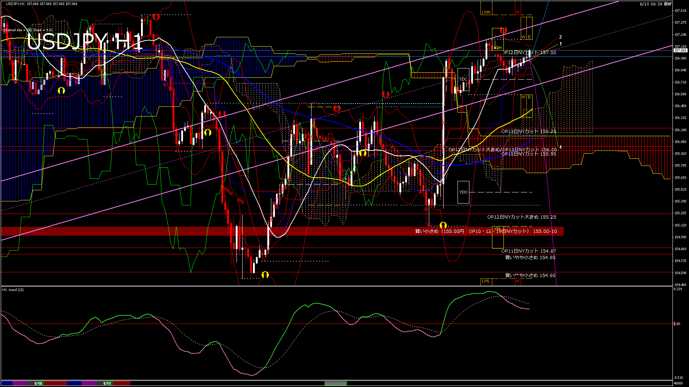Click label 'OP13日NYカット 156.20'
Viewport: 689px width, 387px height.
coord(529,132)
